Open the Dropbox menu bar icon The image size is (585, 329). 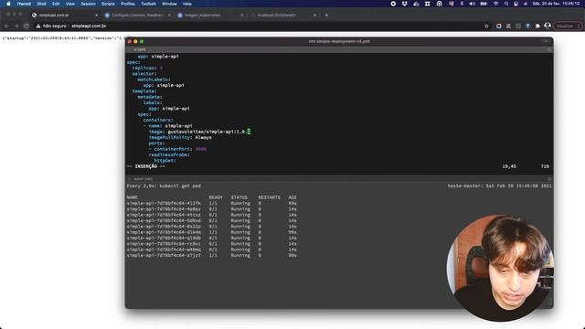click(405, 4)
